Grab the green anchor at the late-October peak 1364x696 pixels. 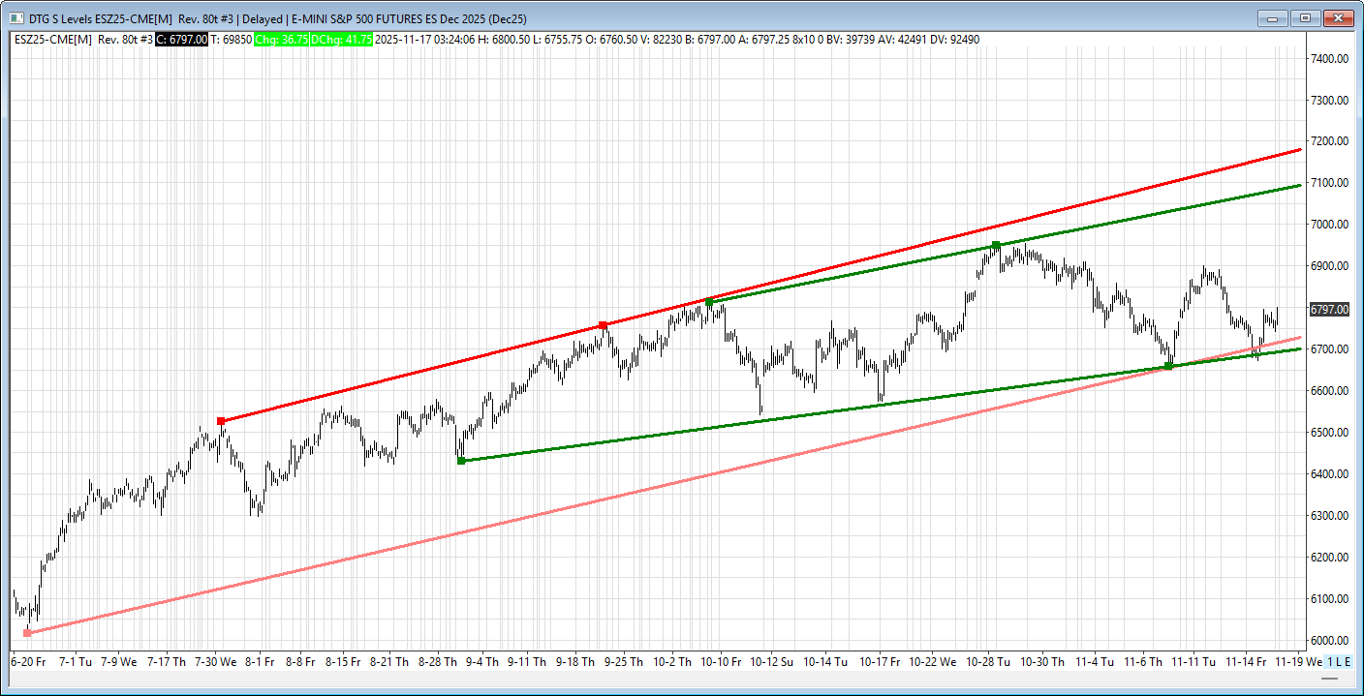pos(996,245)
